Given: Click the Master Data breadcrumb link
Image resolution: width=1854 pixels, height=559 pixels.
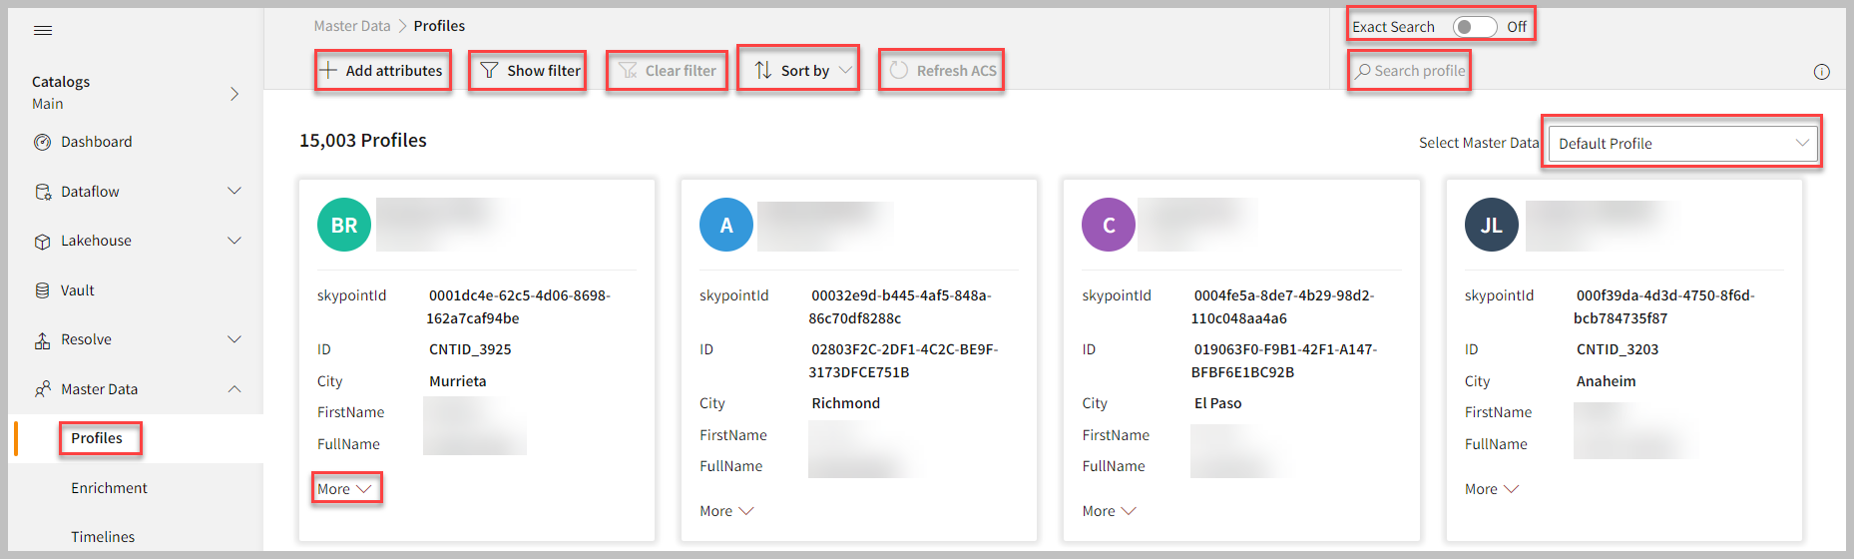Looking at the screenshot, I should click(x=352, y=26).
